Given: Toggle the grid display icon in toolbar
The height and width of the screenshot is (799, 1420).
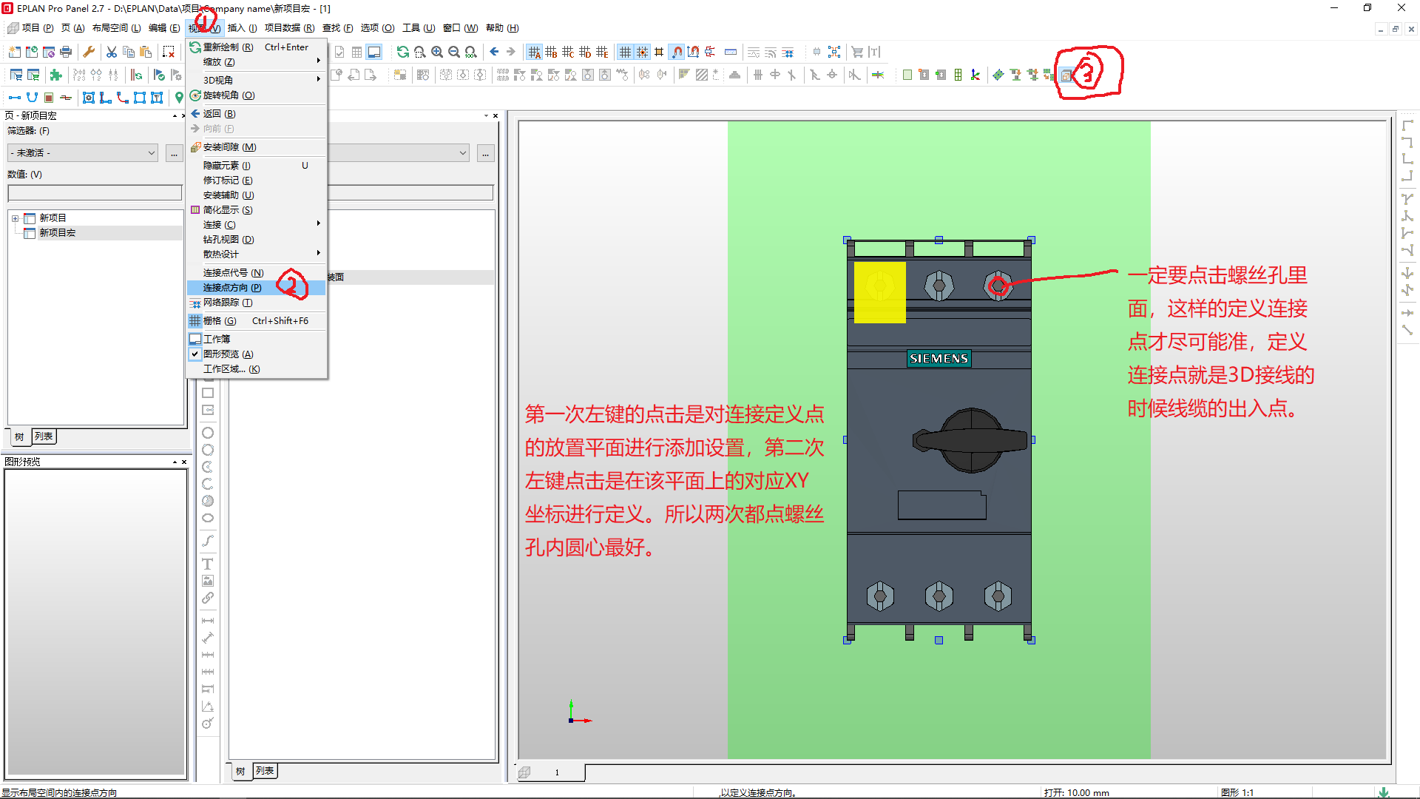Looking at the screenshot, I should coord(627,52).
